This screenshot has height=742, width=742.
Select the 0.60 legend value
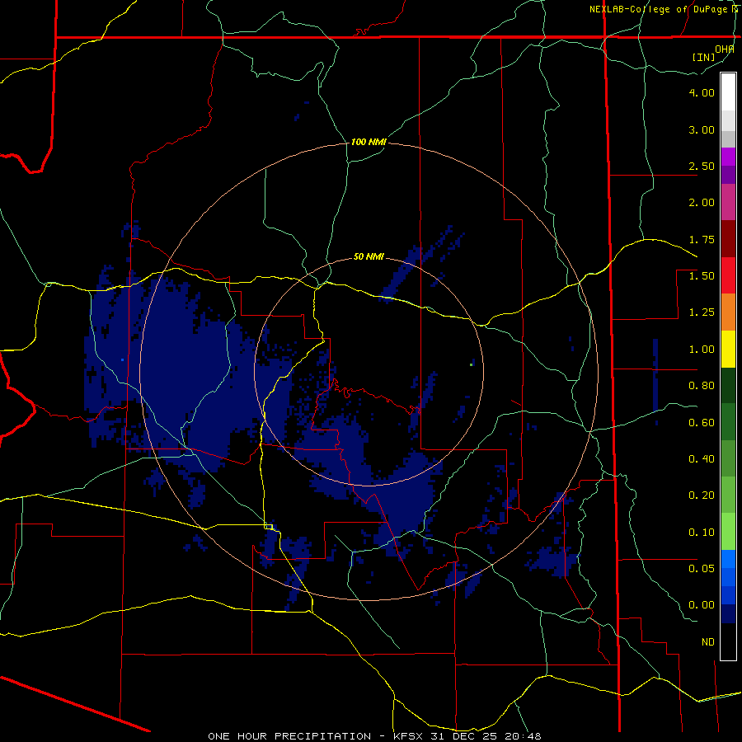click(702, 423)
